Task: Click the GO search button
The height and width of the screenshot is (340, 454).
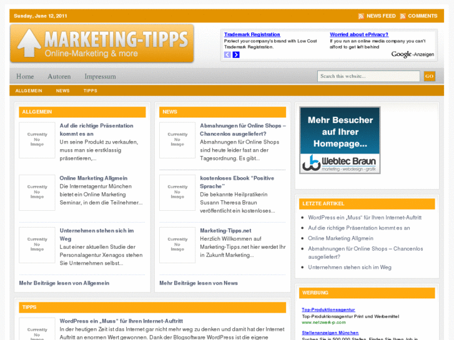Action: point(430,76)
